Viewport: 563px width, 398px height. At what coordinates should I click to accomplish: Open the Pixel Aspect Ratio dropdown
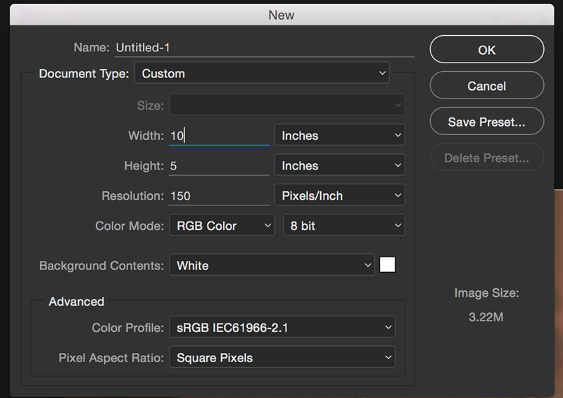pos(282,357)
